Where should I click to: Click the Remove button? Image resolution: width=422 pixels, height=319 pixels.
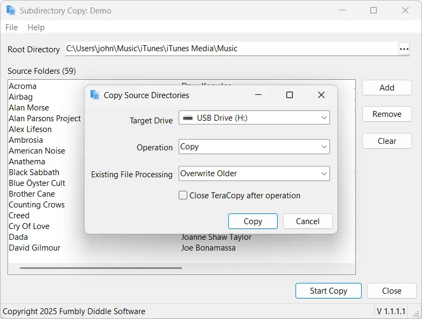(x=386, y=114)
